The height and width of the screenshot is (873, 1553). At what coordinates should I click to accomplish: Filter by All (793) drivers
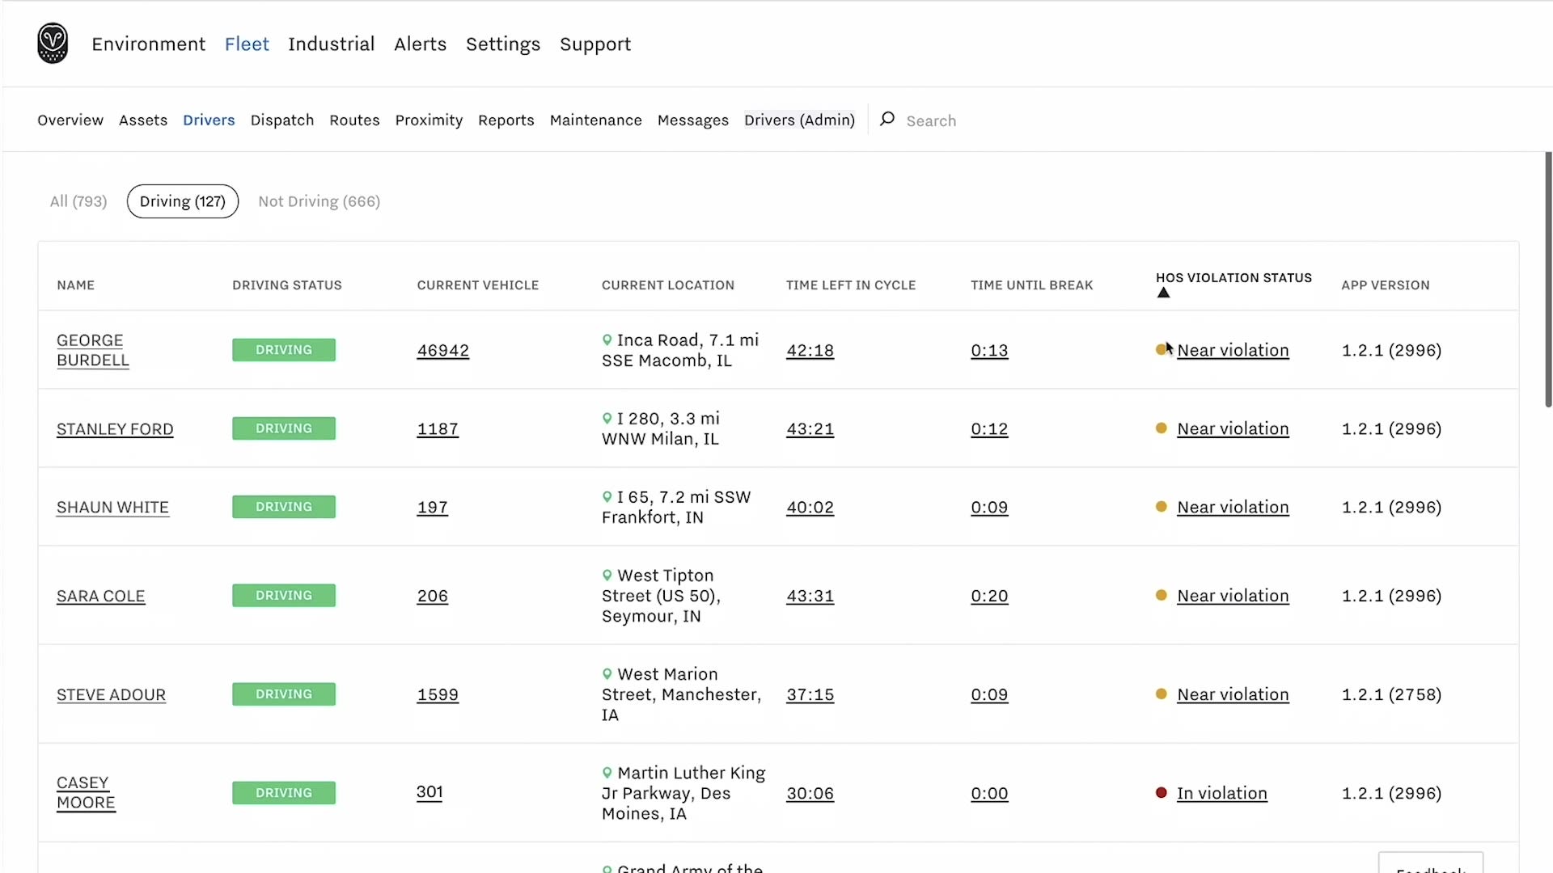[x=78, y=201]
